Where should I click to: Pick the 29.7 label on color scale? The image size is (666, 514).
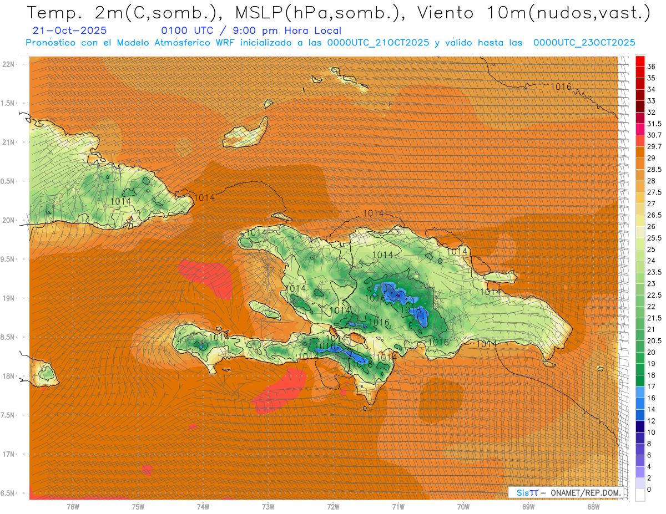(654, 146)
